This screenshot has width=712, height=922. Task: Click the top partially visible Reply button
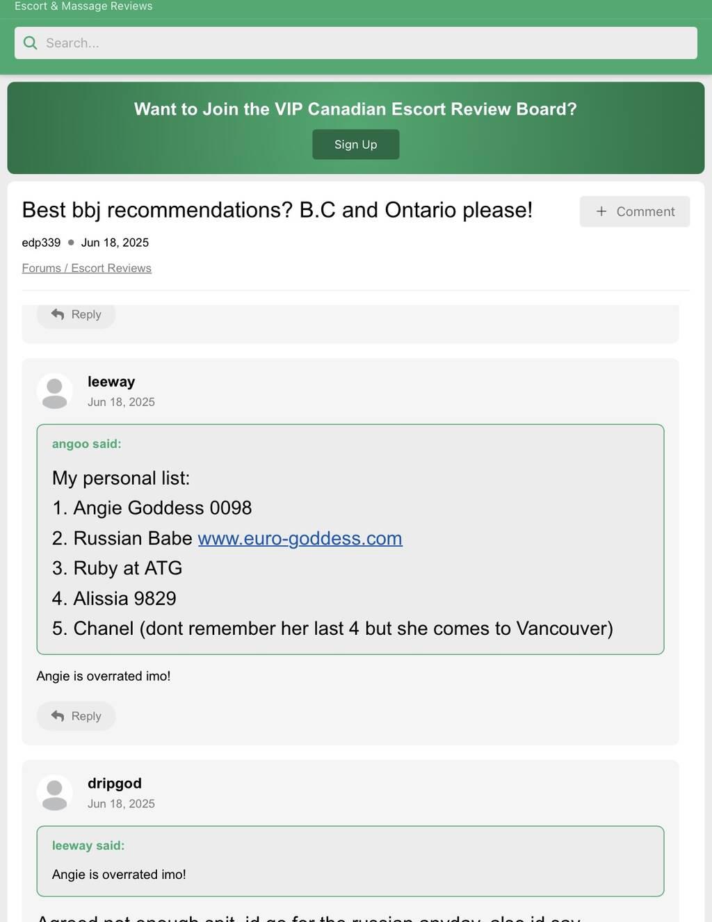coord(76,315)
